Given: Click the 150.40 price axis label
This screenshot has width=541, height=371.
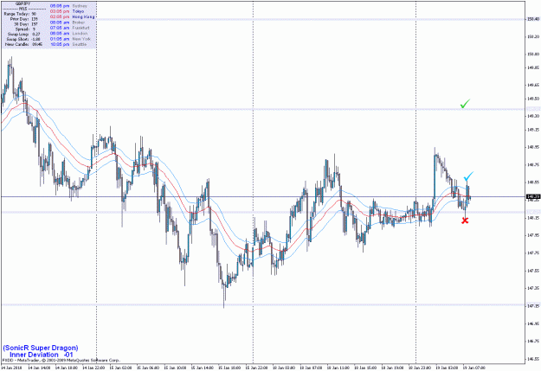Looking at the screenshot, I should coord(533,19).
